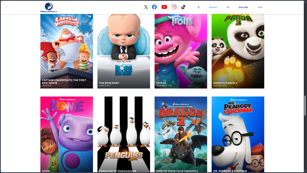Select the Explore menu item
Viewport: 307px width, 173px height.
pos(243,7)
